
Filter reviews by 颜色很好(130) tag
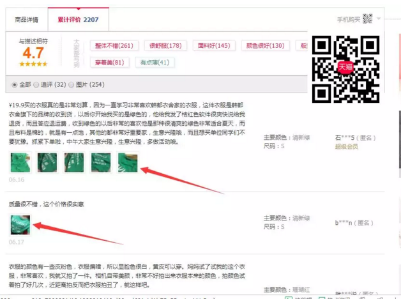pos(265,45)
